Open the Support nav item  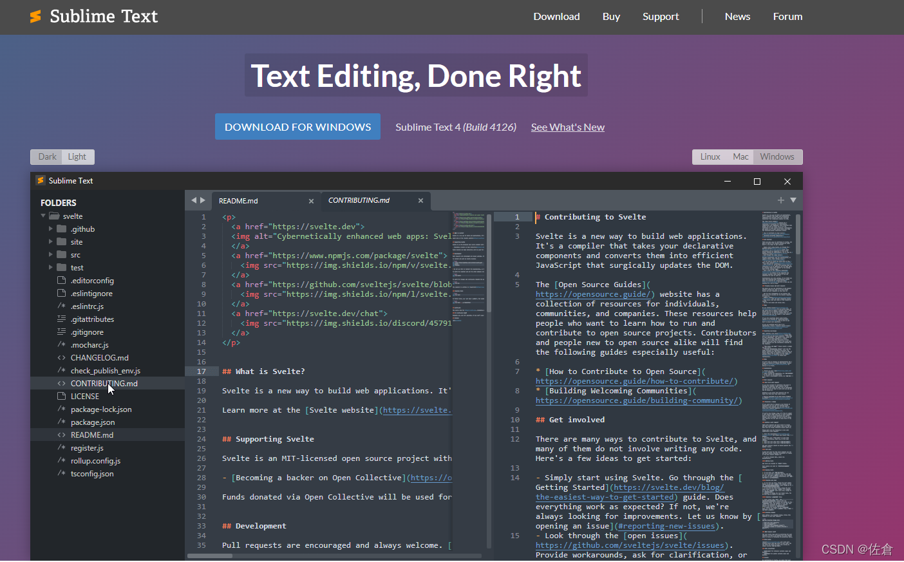tap(661, 17)
